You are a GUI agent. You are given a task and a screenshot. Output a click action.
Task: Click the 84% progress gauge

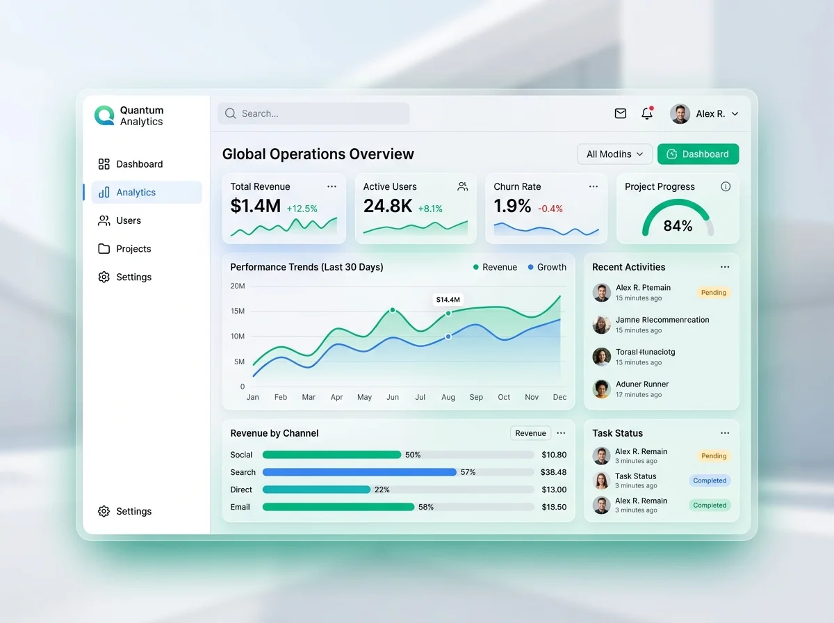(x=678, y=218)
